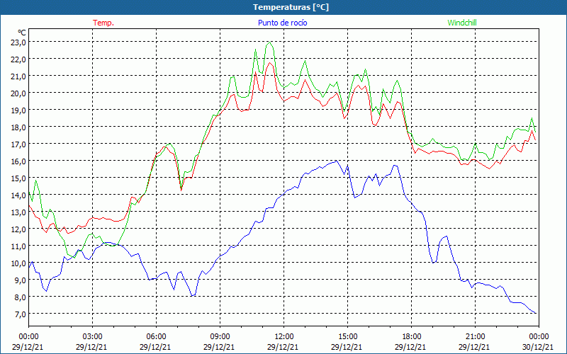The height and width of the screenshot is (354, 567).
Task: Click the 9,0 value on the y-axis
Action: pyautogui.click(x=20, y=280)
